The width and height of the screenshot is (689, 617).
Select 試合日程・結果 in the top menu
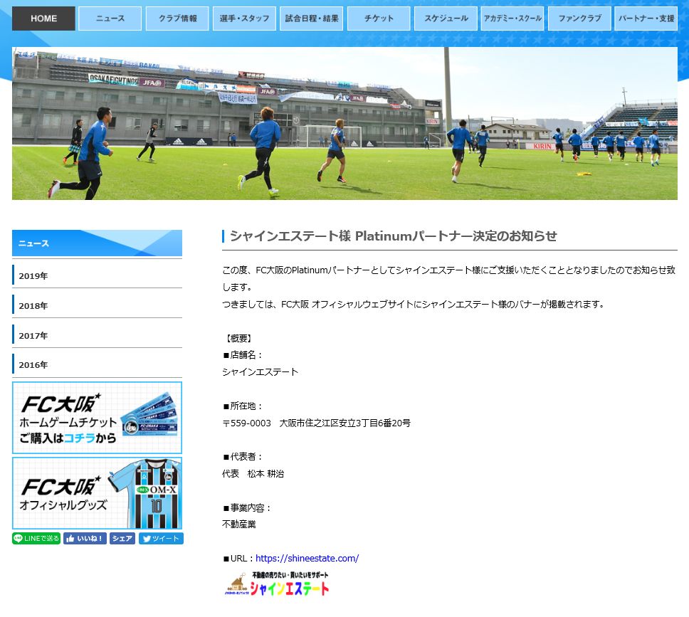(311, 19)
